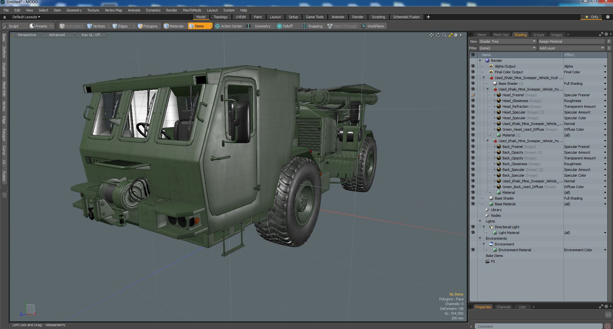
Task: Click the Render item sphere icon
Action: (487, 61)
